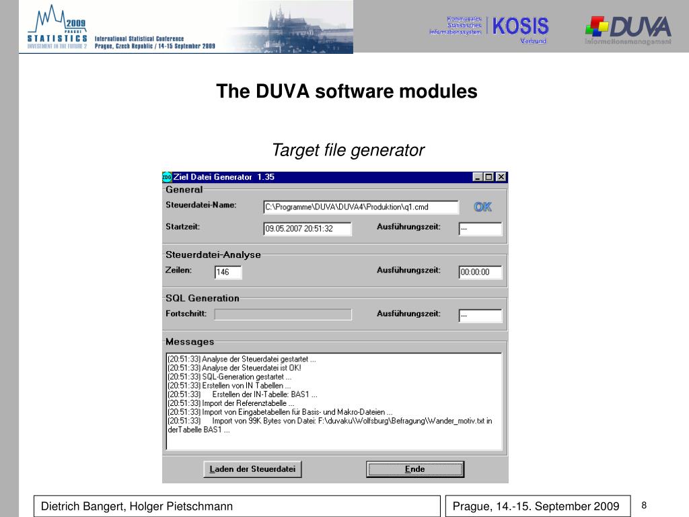Close the Ziel Datei Generator window
Screen dimensions: 689x517
coord(501,177)
